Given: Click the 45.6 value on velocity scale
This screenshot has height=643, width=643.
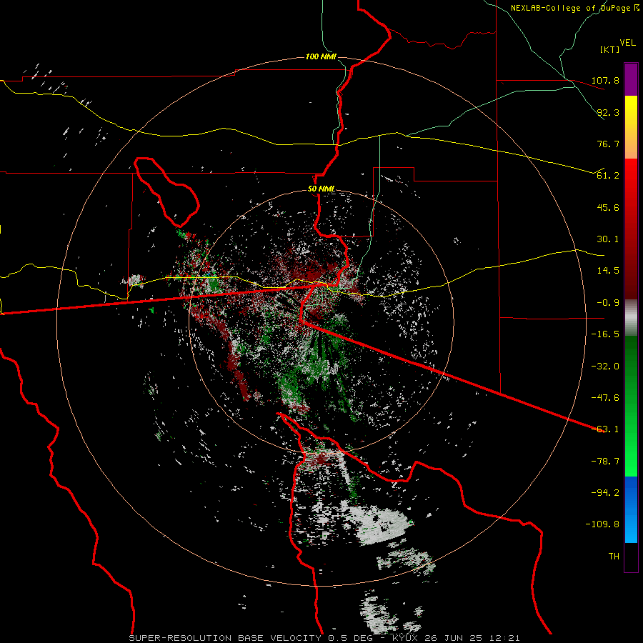Looking at the screenshot, I should point(608,207).
